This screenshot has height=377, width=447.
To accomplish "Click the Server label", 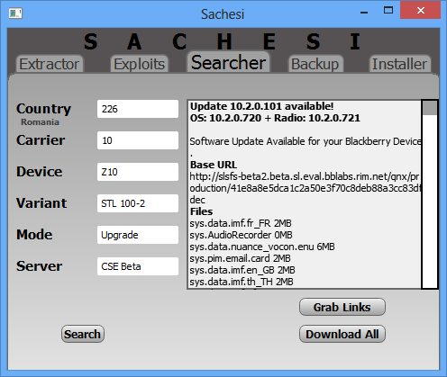I will 40,266.
